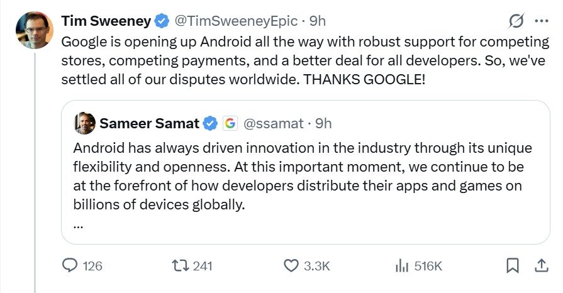Screen dimensions: 563x293
Task: Click Tim Sweeney's verified badge
Action: point(162,21)
